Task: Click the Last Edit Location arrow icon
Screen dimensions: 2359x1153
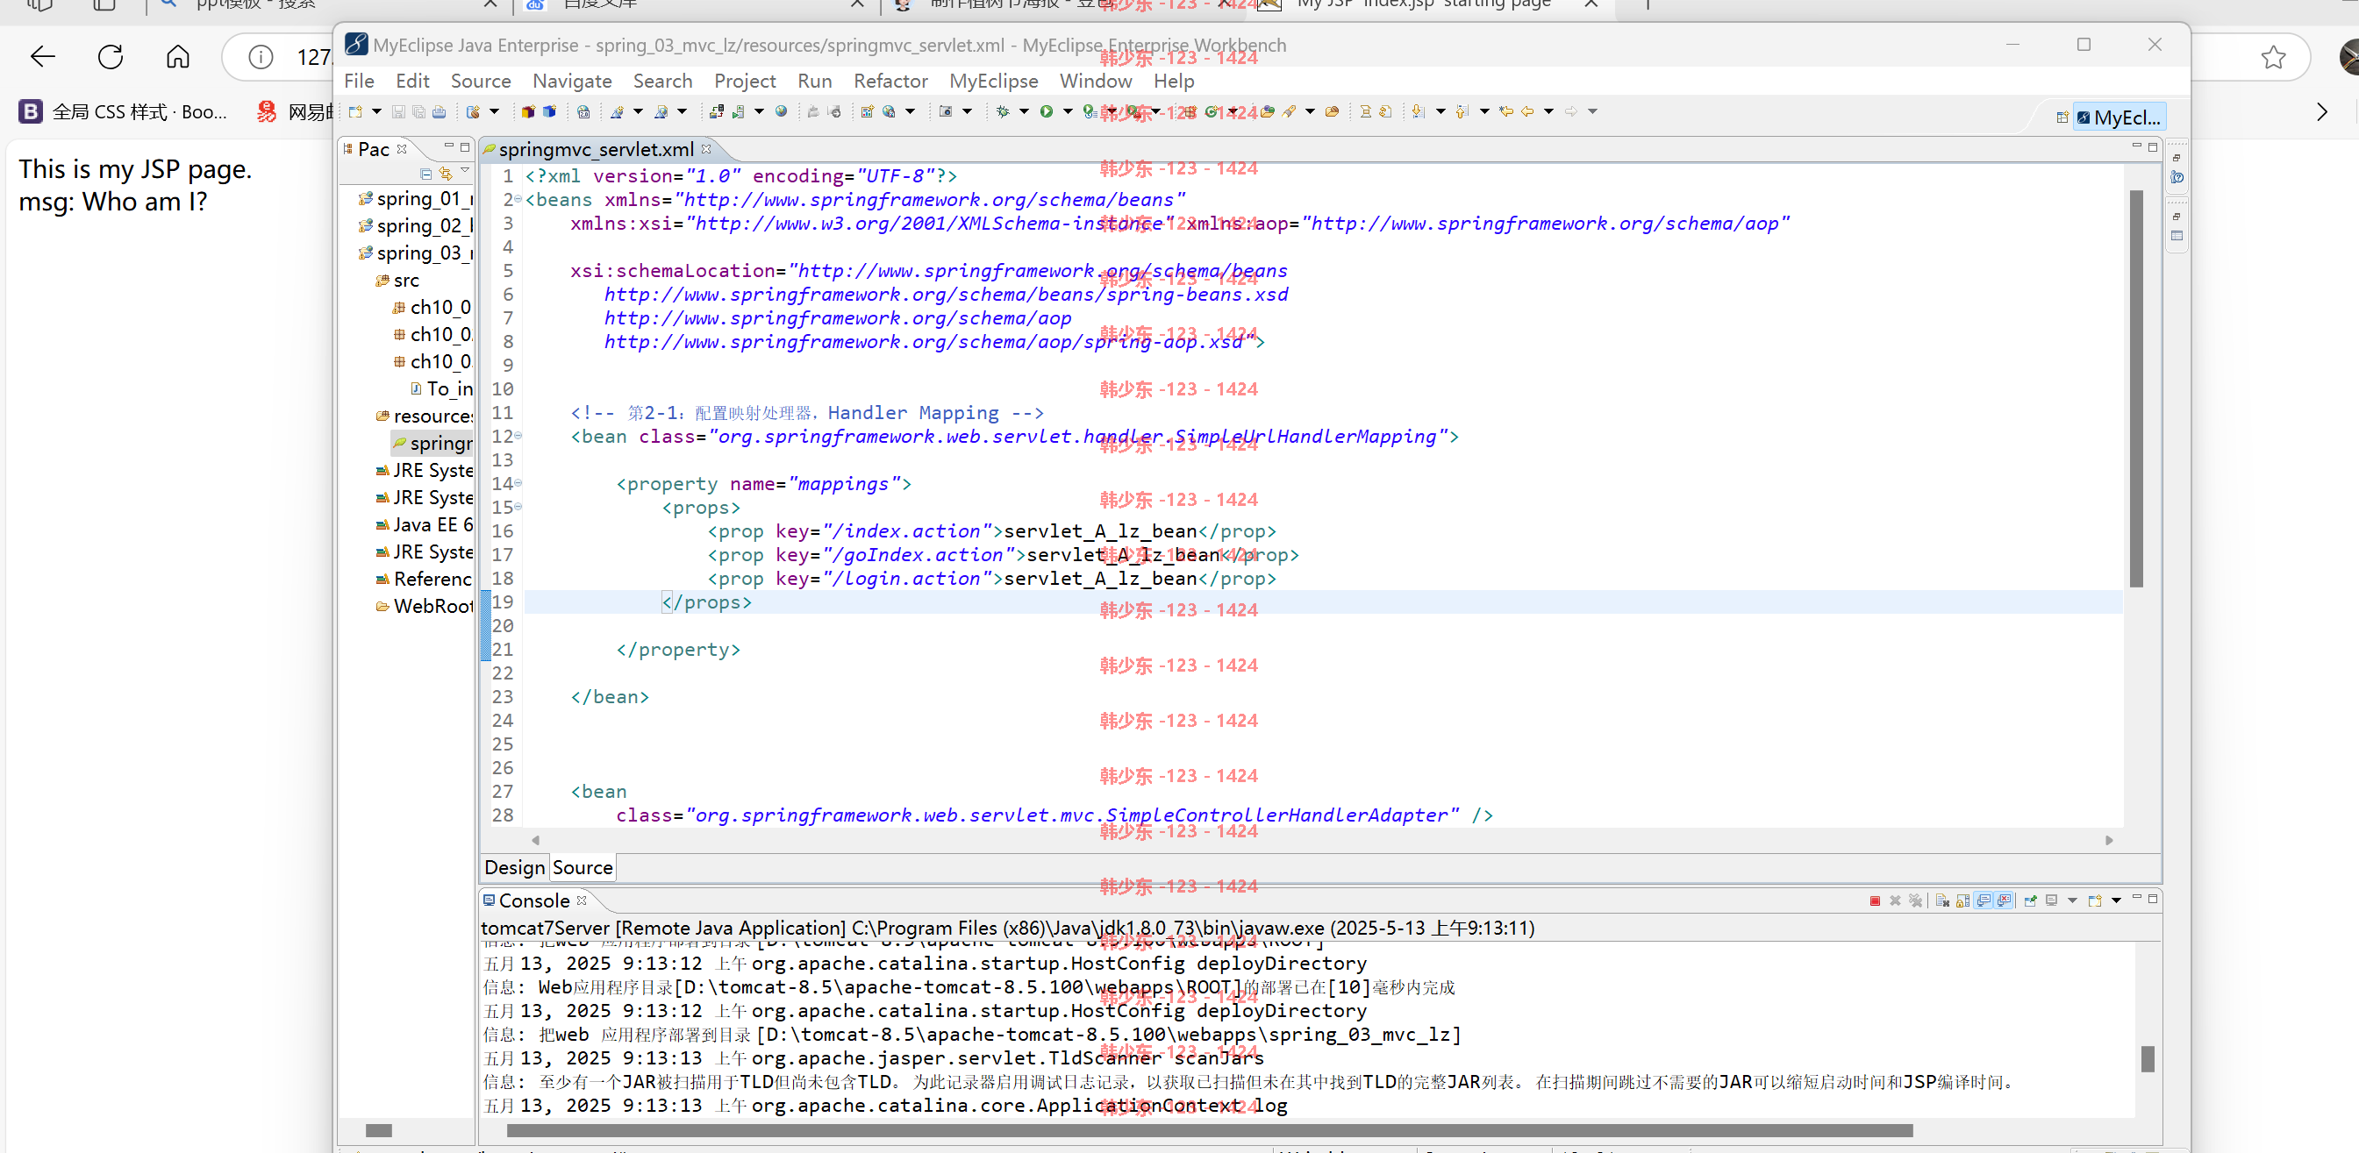Action: click(x=1505, y=111)
